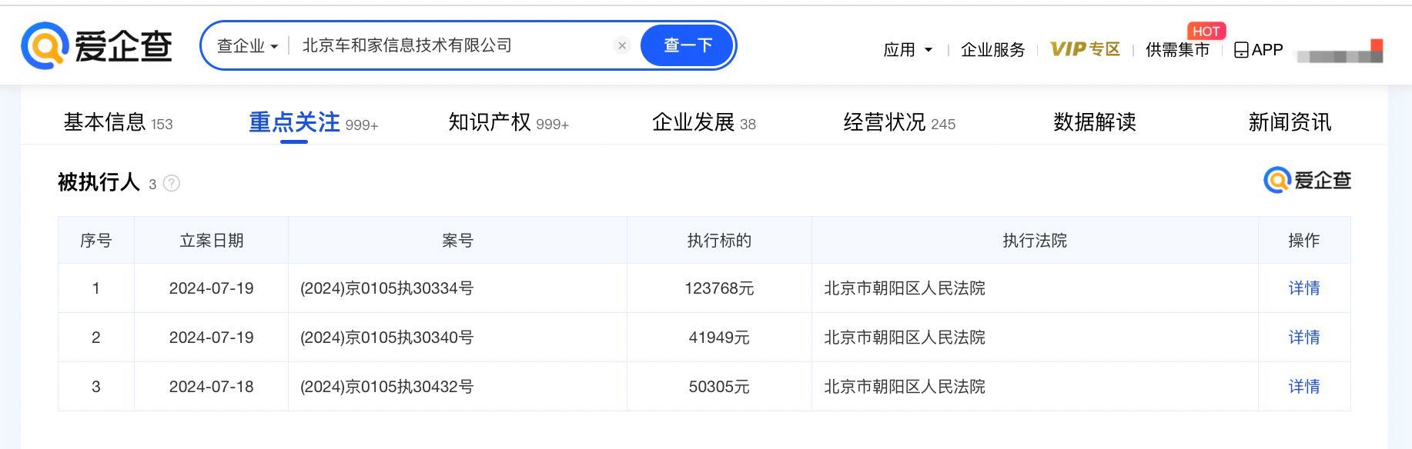Click the amount 41949元
The width and height of the screenshot is (1412, 449).
pyautogui.click(x=719, y=338)
